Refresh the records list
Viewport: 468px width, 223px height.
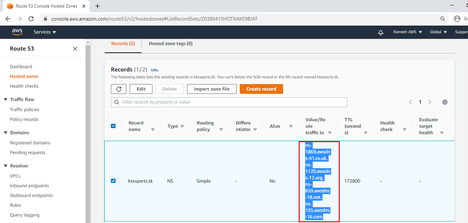click(118, 89)
